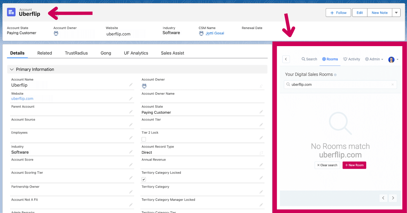Edit Territory Category Locked with pencil icon
This screenshot has width=407, height=213.
pyautogui.click(x=261, y=178)
